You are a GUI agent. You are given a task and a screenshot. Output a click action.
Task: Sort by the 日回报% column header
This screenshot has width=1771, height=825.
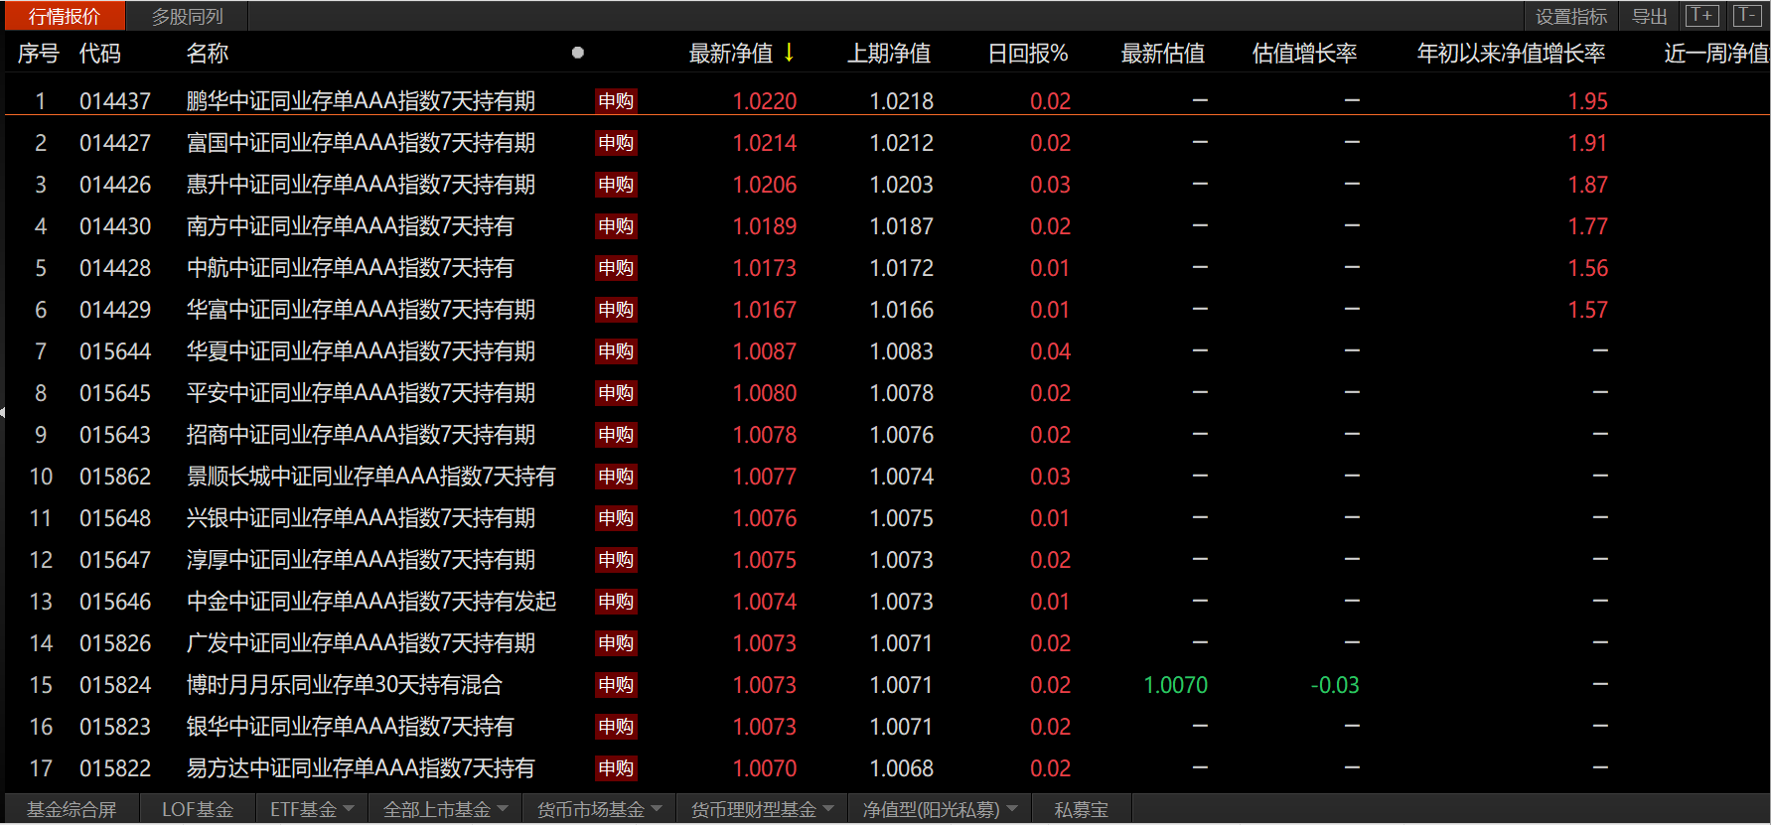(1028, 54)
